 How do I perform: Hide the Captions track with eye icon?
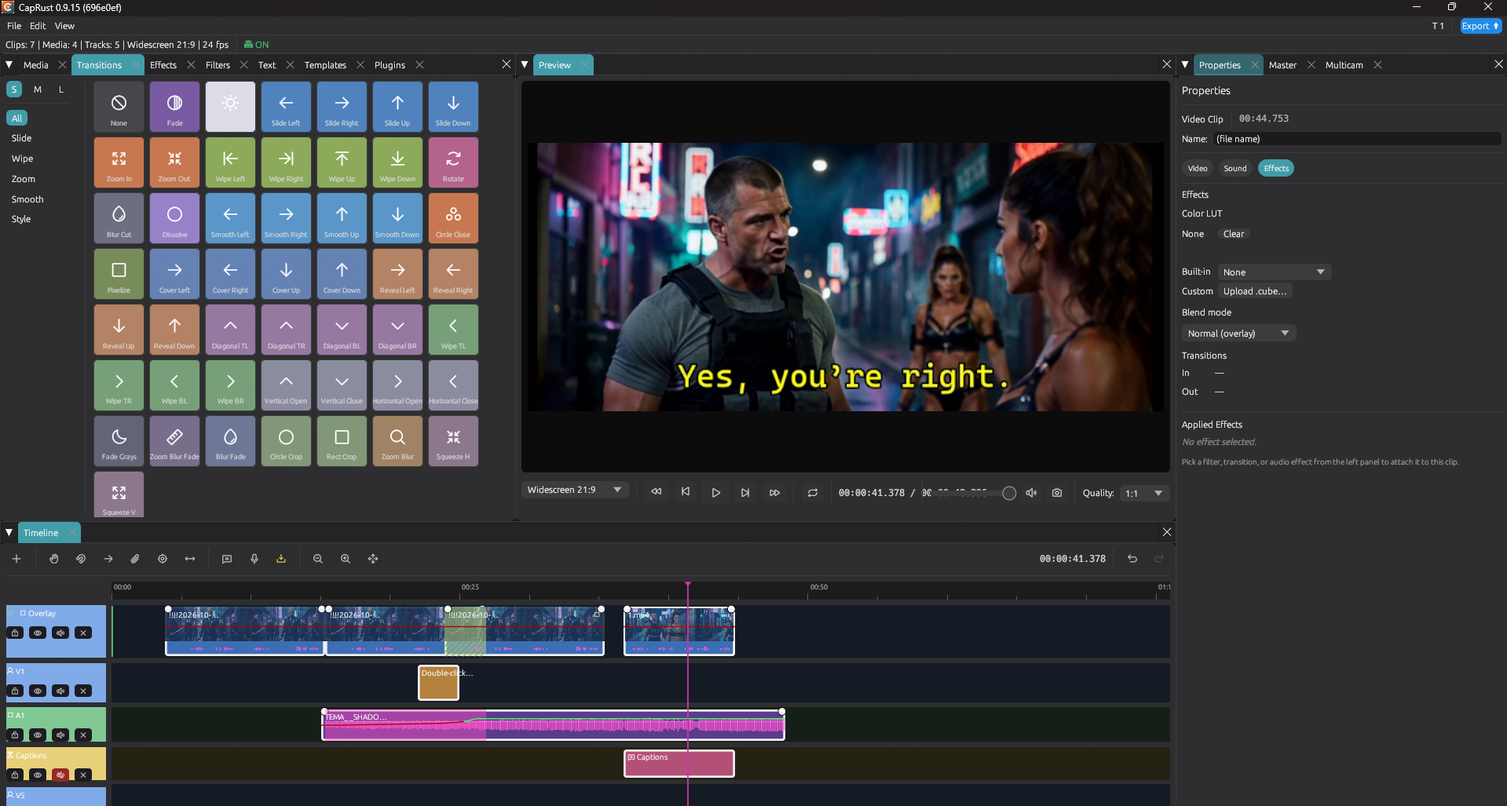38,775
